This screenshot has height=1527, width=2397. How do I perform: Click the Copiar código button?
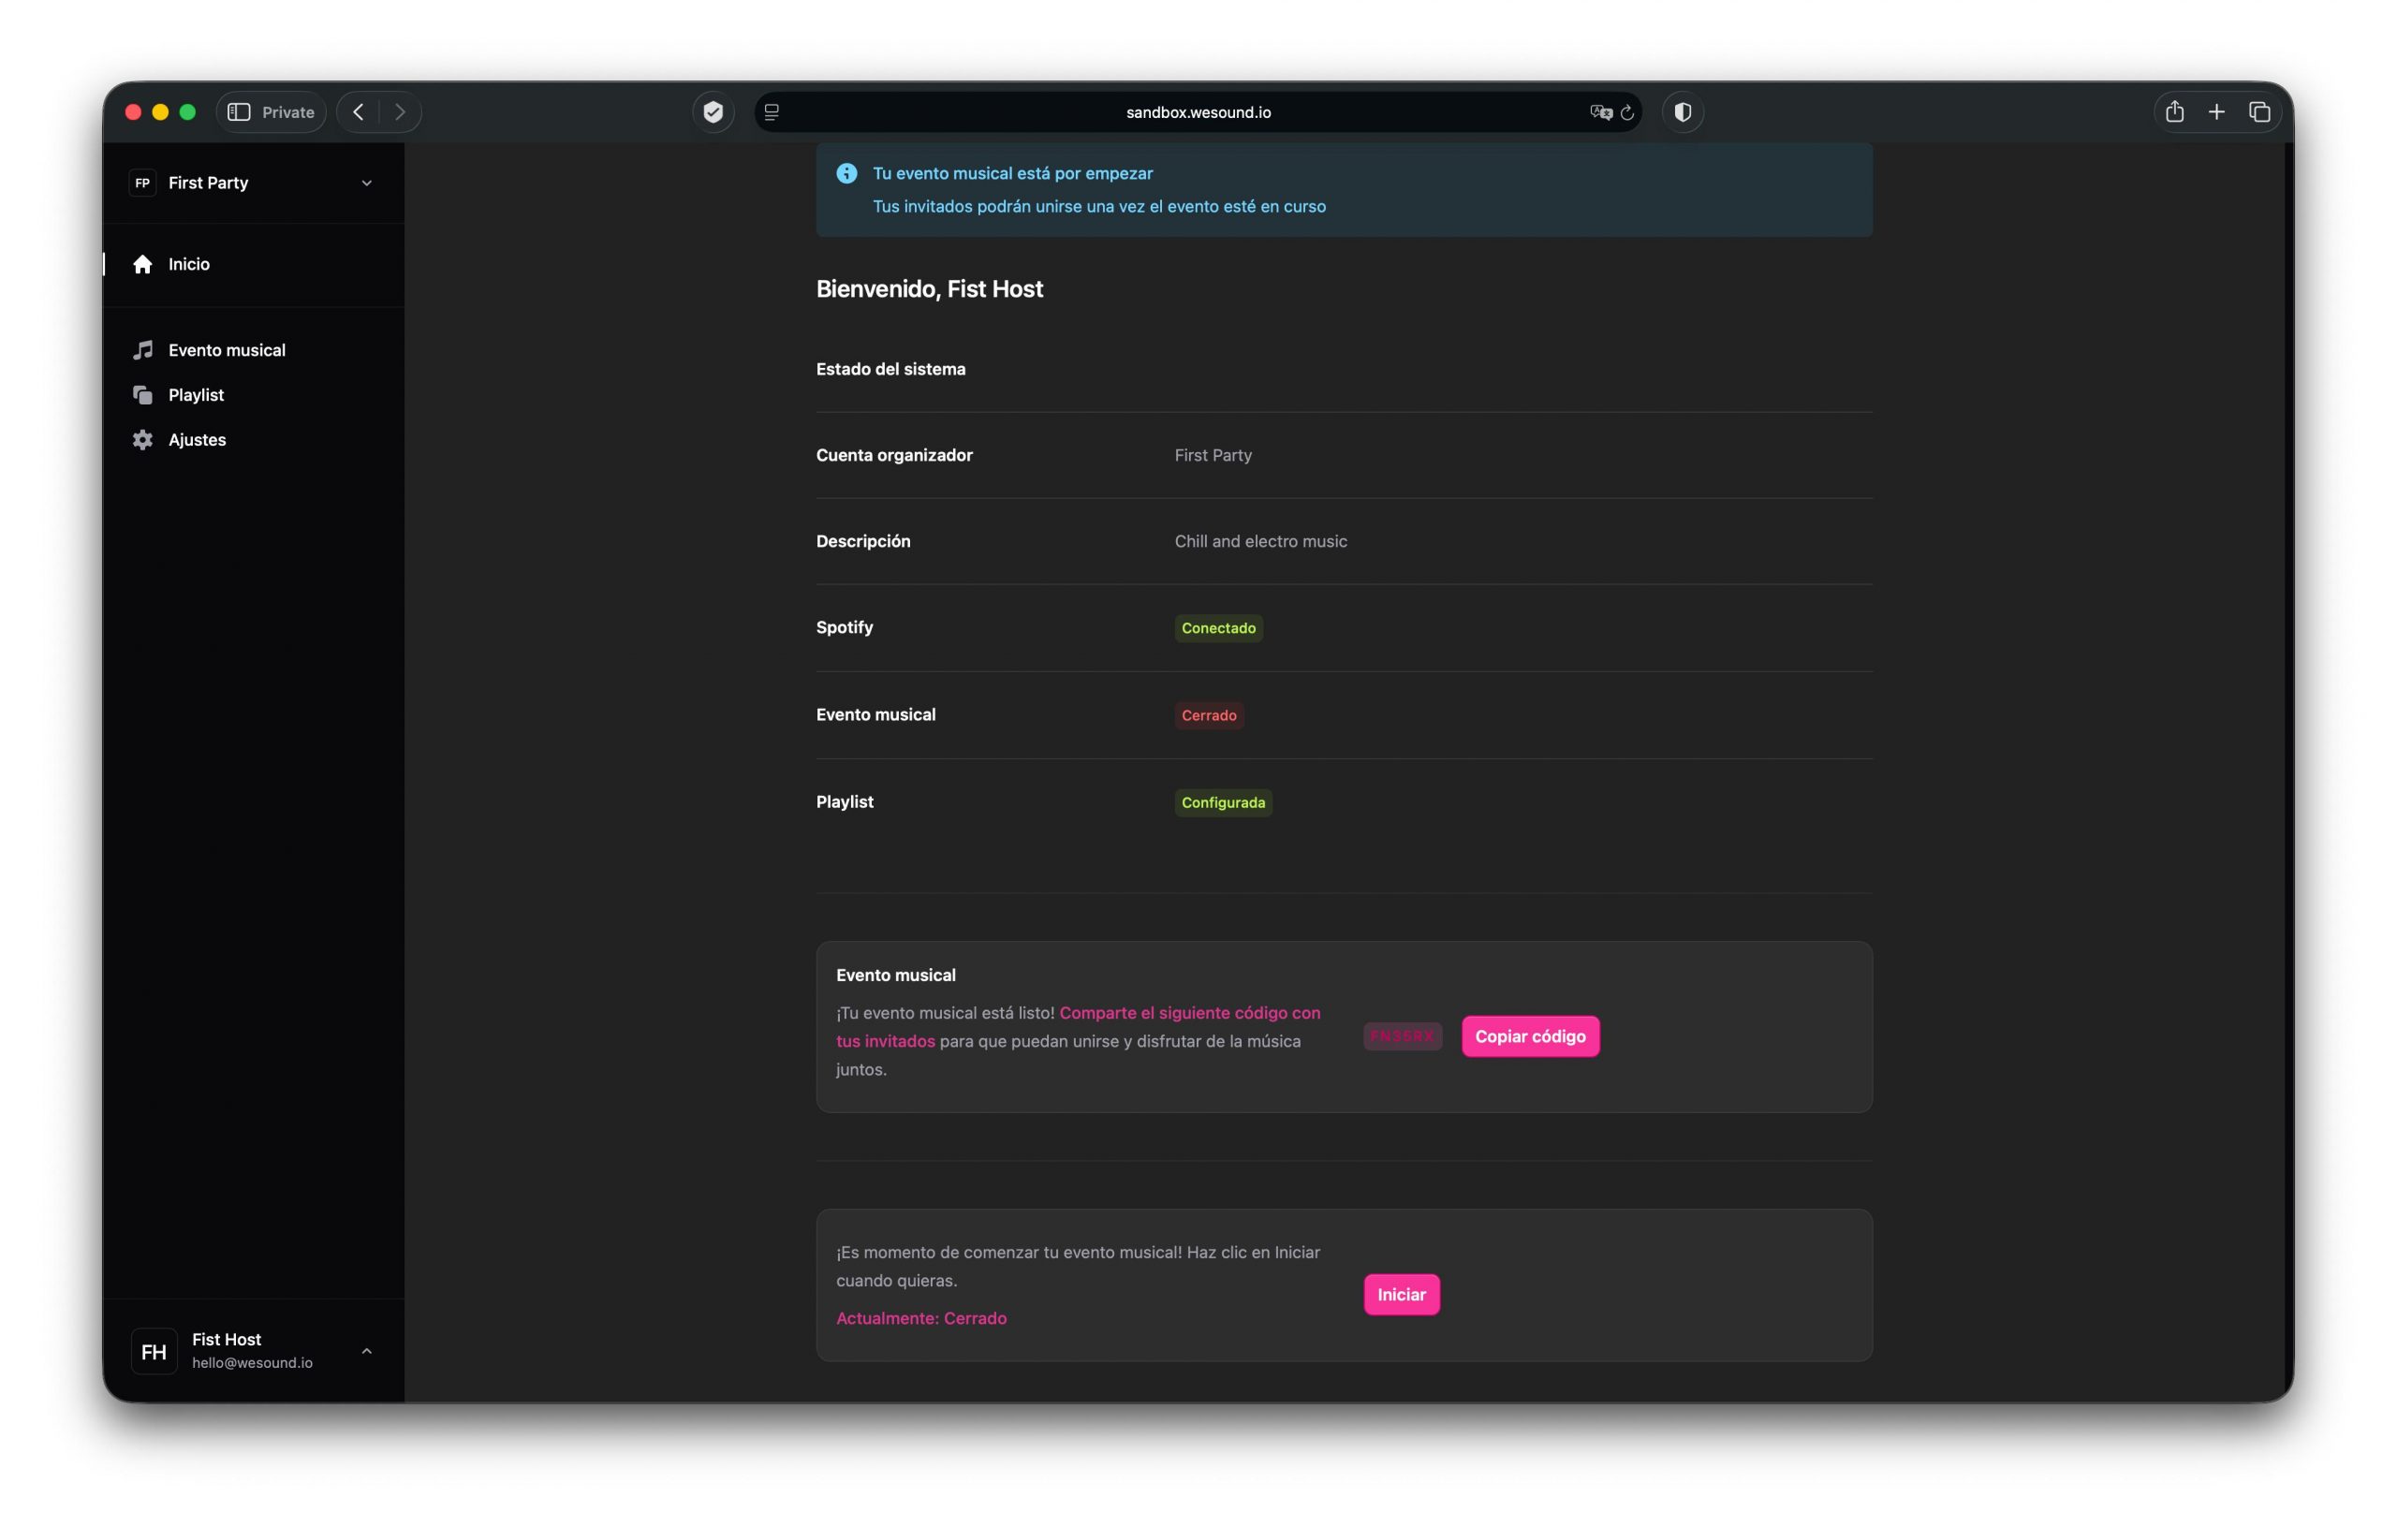point(1530,1036)
